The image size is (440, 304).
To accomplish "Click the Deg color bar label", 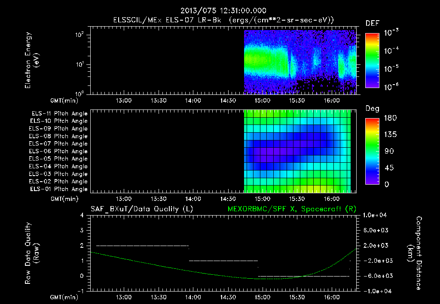I will (372, 109).
